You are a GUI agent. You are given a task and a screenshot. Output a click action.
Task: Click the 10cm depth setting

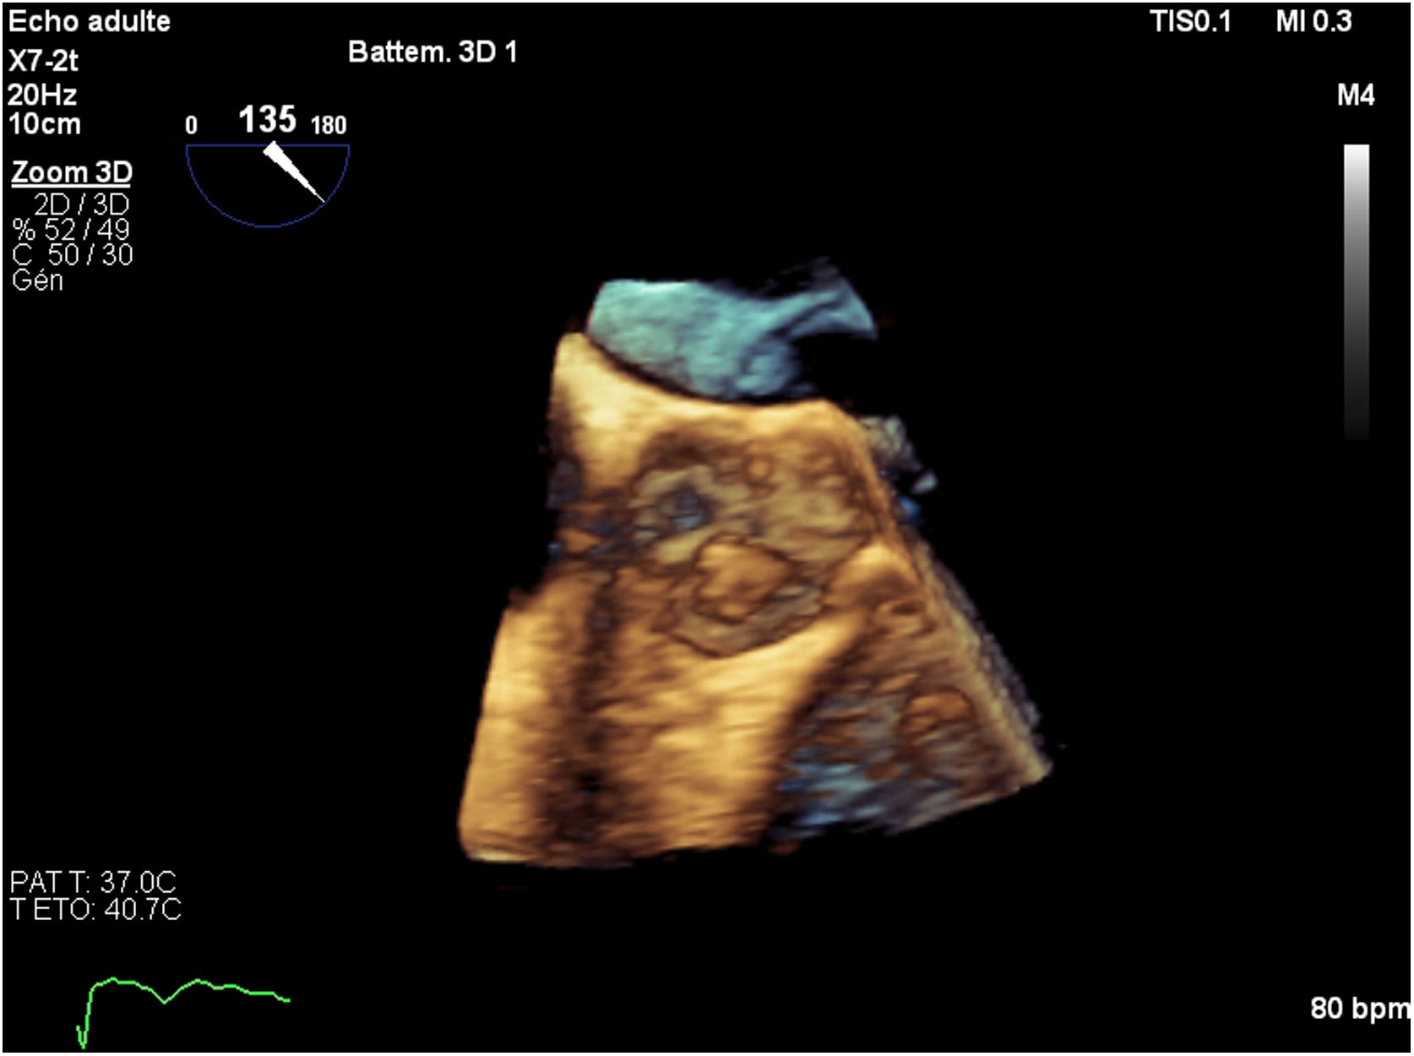click(45, 124)
